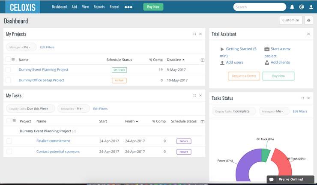
Task: Maximize the My Projects panel
Action: (x=194, y=34)
